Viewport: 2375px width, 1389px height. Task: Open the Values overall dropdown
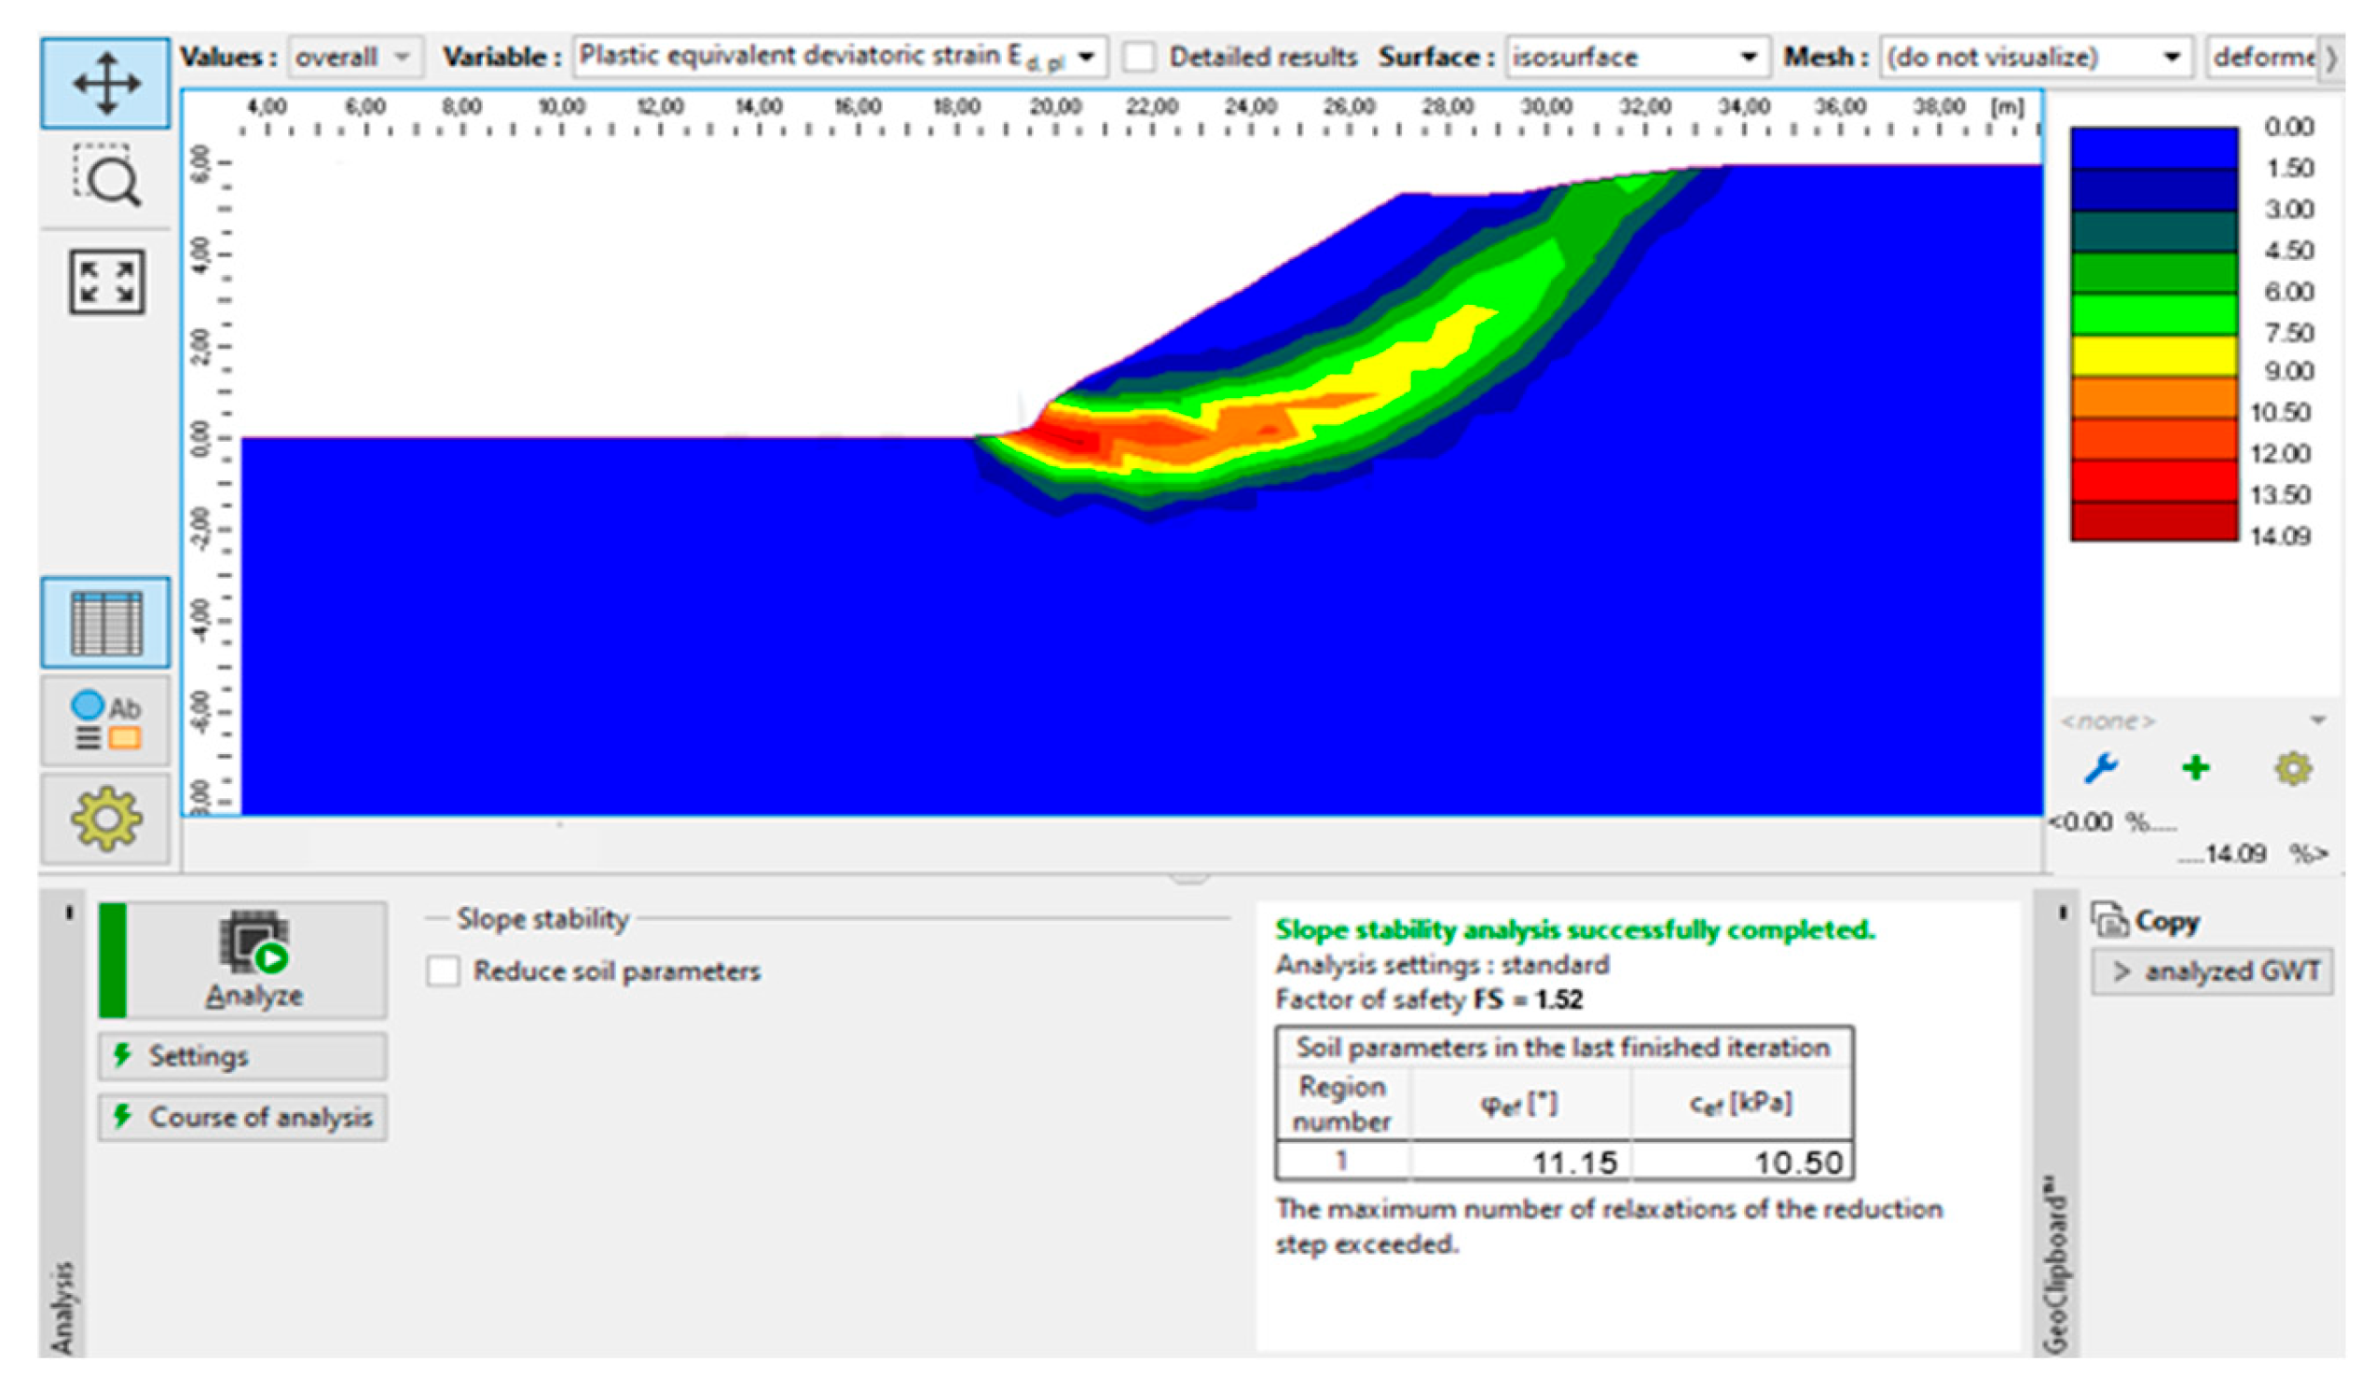[355, 57]
